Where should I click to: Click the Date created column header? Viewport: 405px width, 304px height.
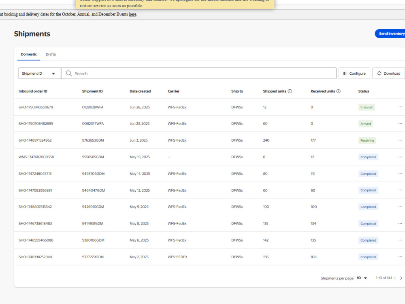(140, 91)
